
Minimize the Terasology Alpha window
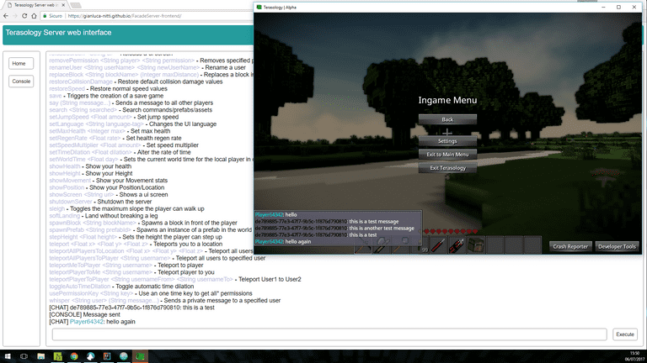[x=603, y=7]
